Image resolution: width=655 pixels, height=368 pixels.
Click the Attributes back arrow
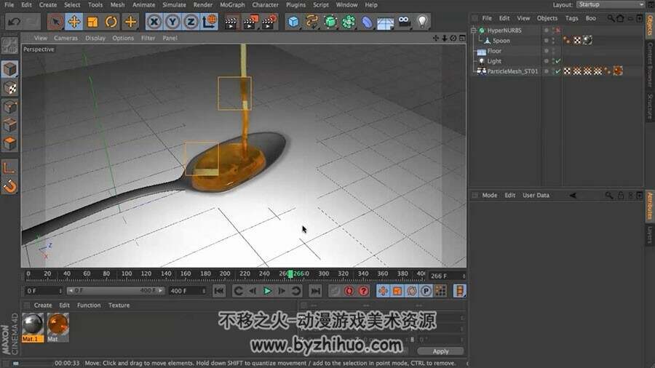click(x=573, y=195)
